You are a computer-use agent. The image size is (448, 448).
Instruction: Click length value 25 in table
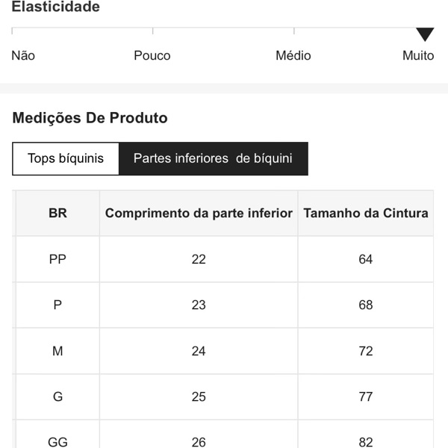point(199,396)
